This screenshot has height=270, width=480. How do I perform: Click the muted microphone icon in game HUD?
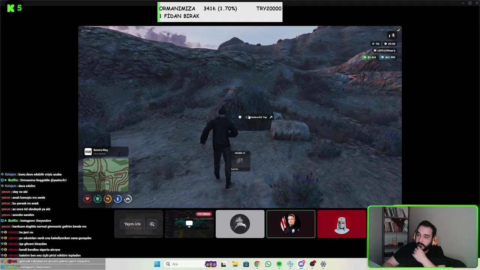[393, 36]
